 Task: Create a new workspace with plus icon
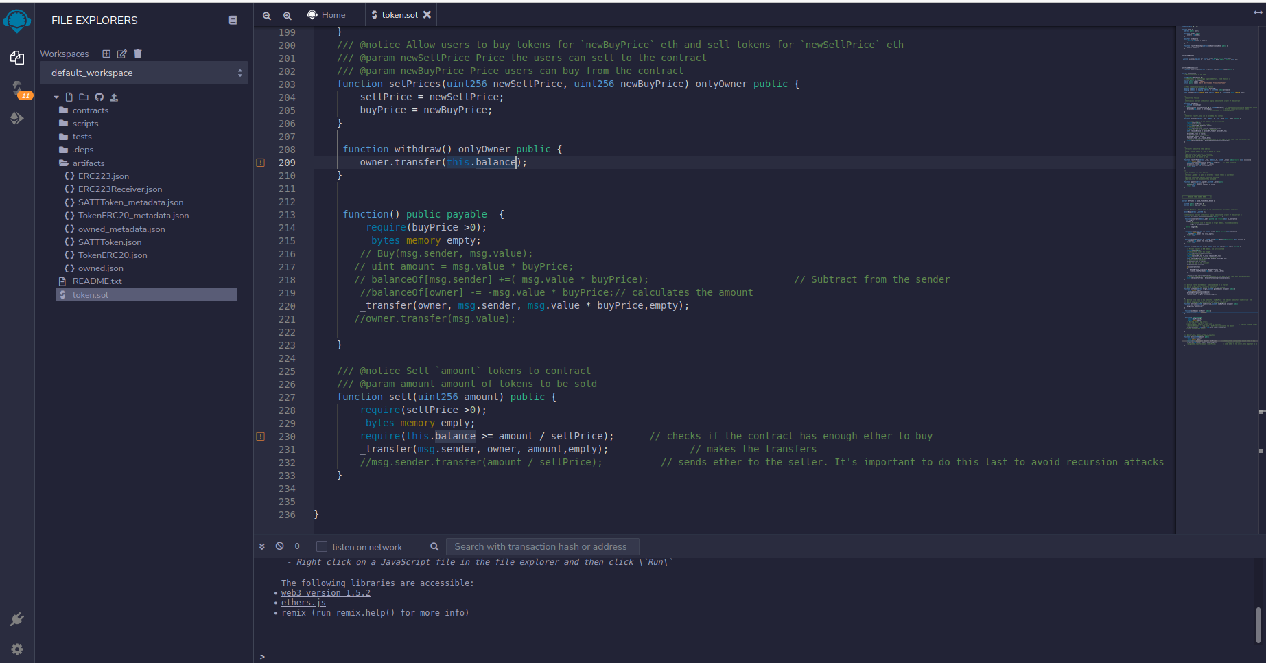click(x=106, y=54)
